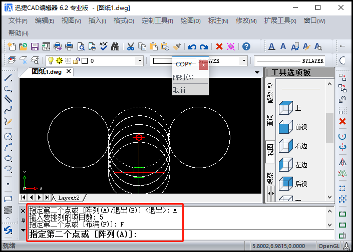Close the COPY popup with the red x
This screenshot has height=252, width=353.
click(203, 65)
